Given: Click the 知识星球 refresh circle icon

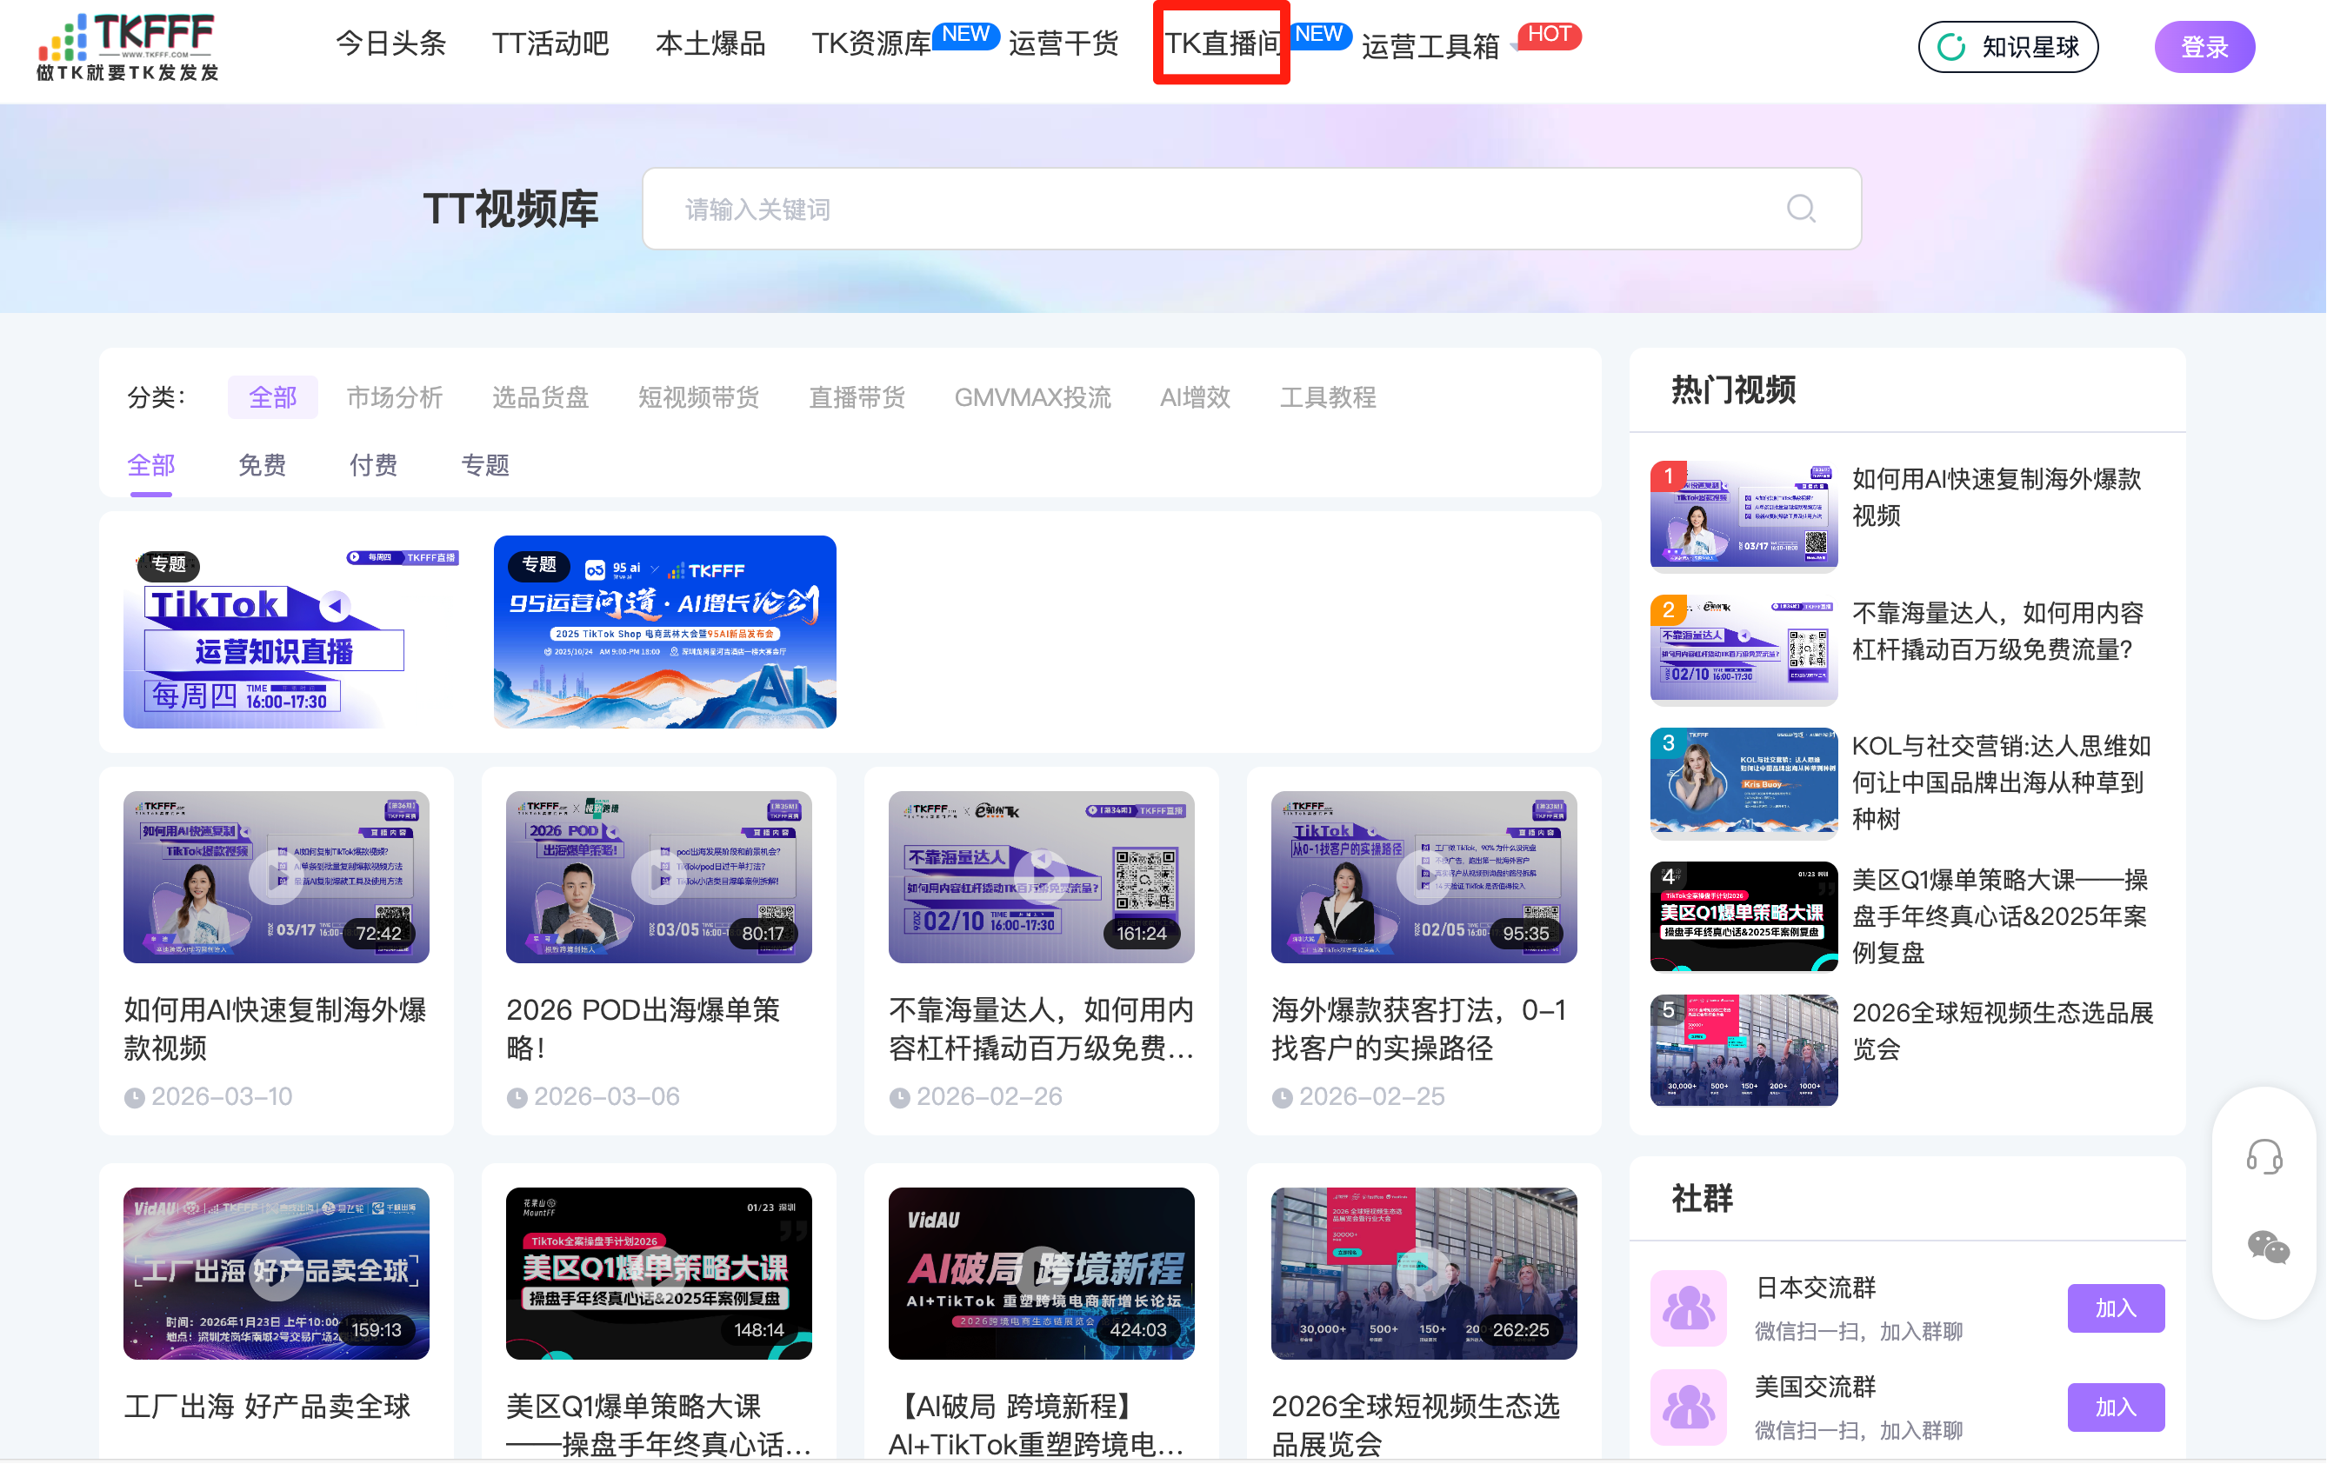Looking at the screenshot, I should [x=1951, y=46].
